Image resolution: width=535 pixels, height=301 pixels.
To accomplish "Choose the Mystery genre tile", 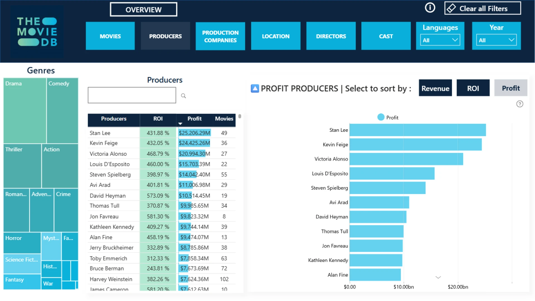I will click(x=51, y=246).
